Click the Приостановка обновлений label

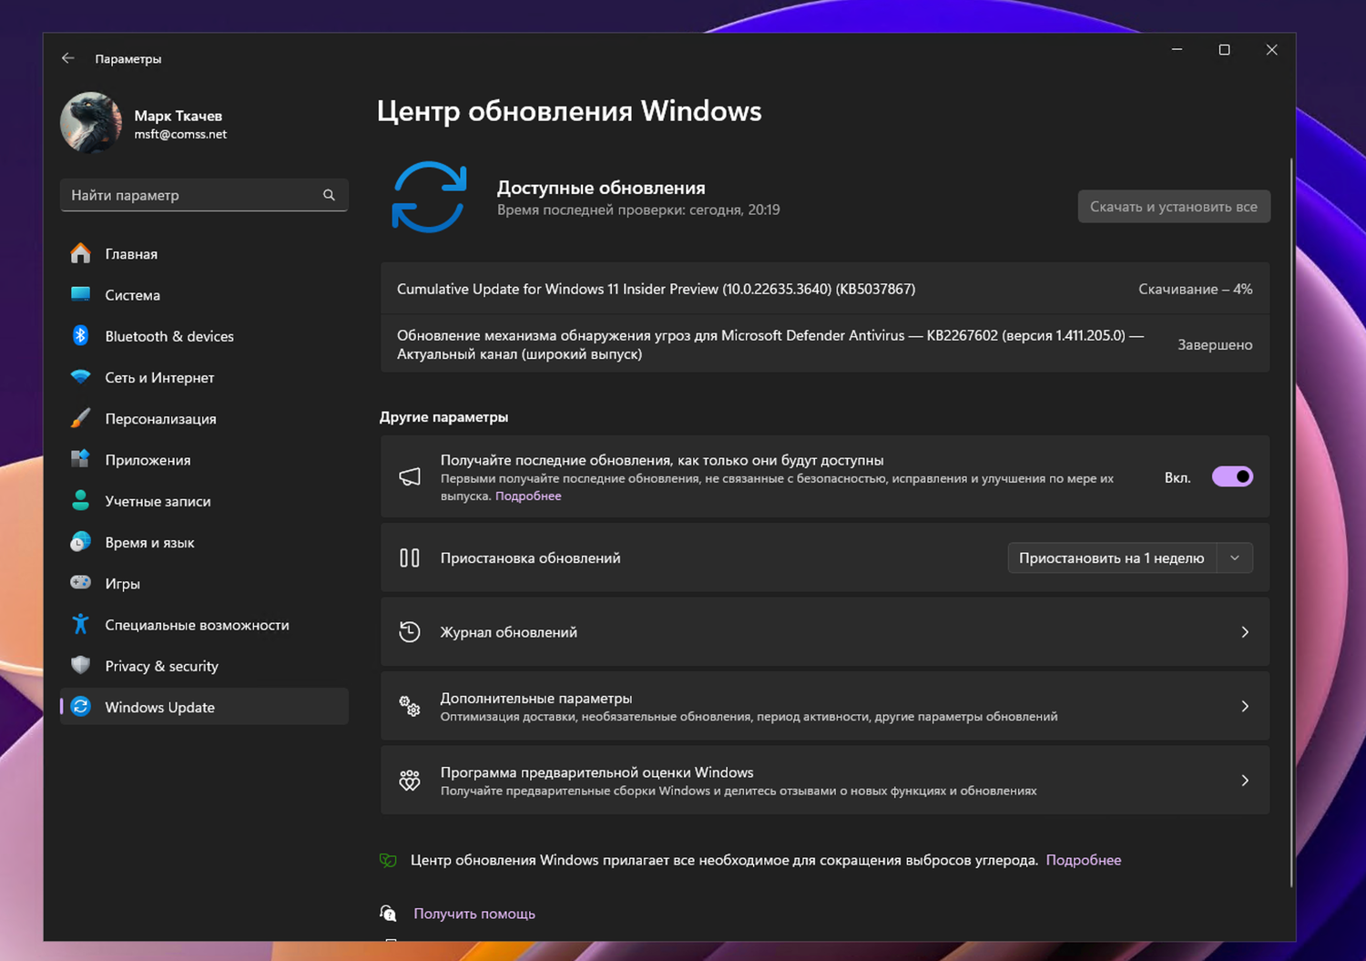[531, 557]
